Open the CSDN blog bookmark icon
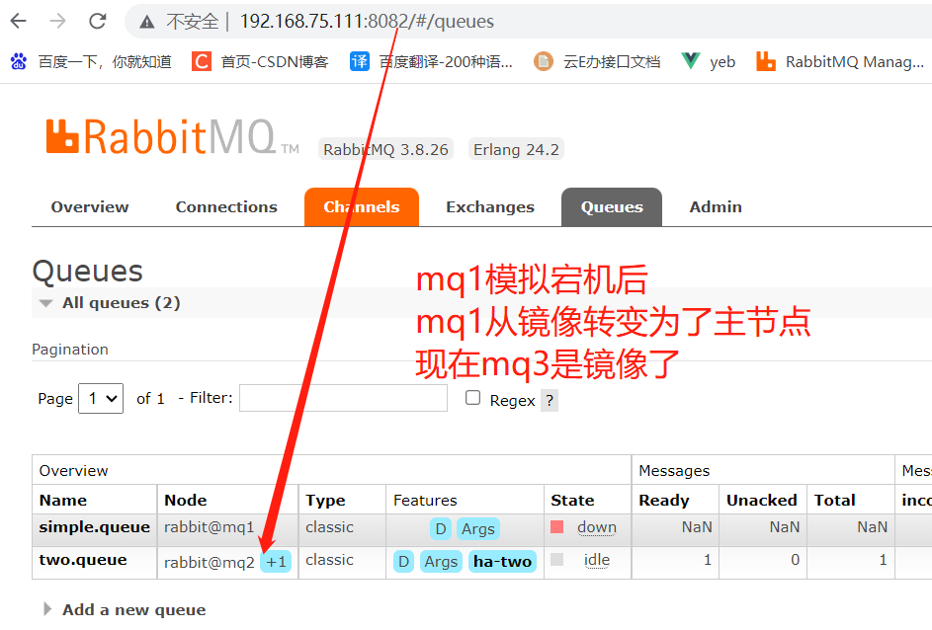932x630 pixels. 202,61
